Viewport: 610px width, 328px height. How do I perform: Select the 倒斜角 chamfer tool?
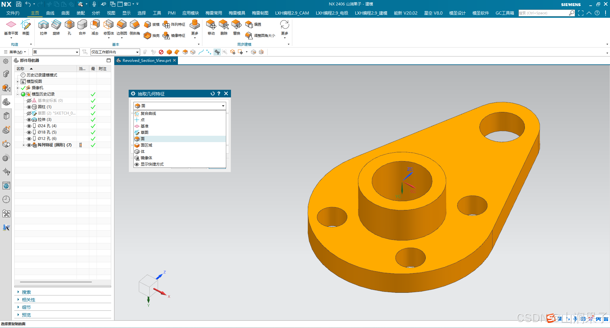click(135, 27)
